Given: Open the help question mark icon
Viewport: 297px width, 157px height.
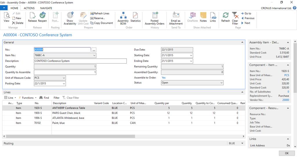Looking at the screenshot, I should (295, 8).
